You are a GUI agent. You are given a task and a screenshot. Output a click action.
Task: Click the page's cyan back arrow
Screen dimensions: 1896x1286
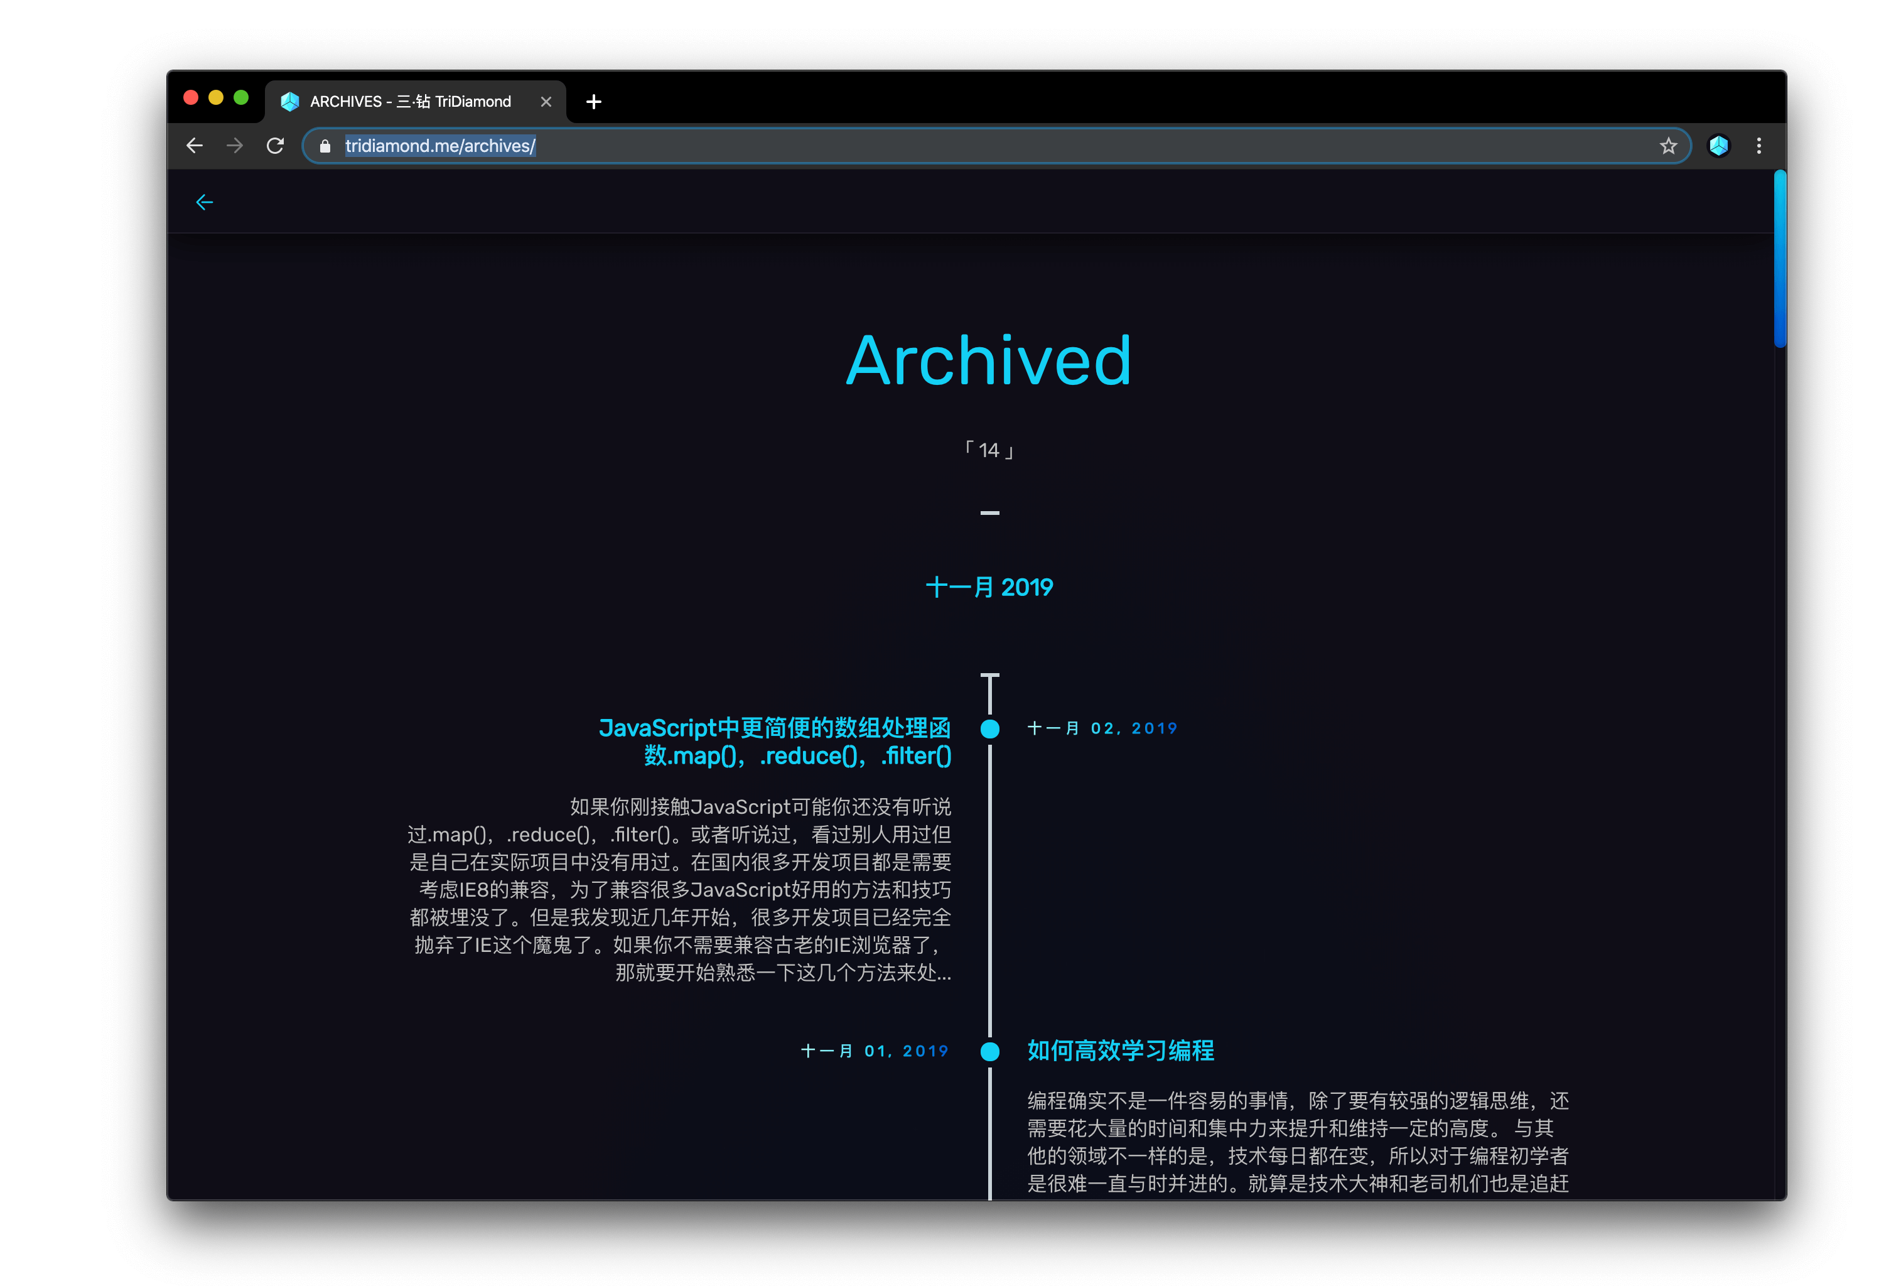tap(204, 202)
